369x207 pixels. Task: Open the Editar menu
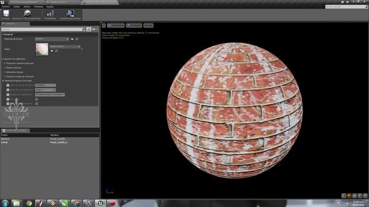[17, 6]
